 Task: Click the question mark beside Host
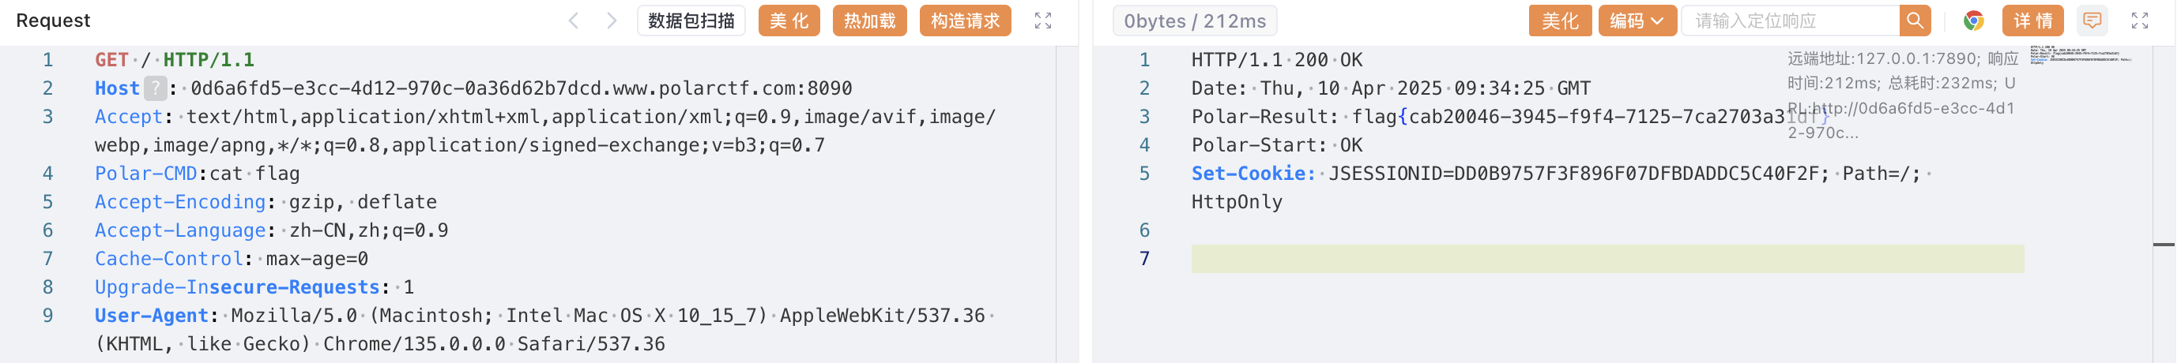coord(155,88)
